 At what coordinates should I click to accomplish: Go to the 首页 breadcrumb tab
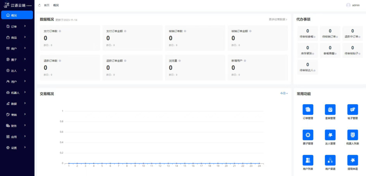(x=46, y=5)
